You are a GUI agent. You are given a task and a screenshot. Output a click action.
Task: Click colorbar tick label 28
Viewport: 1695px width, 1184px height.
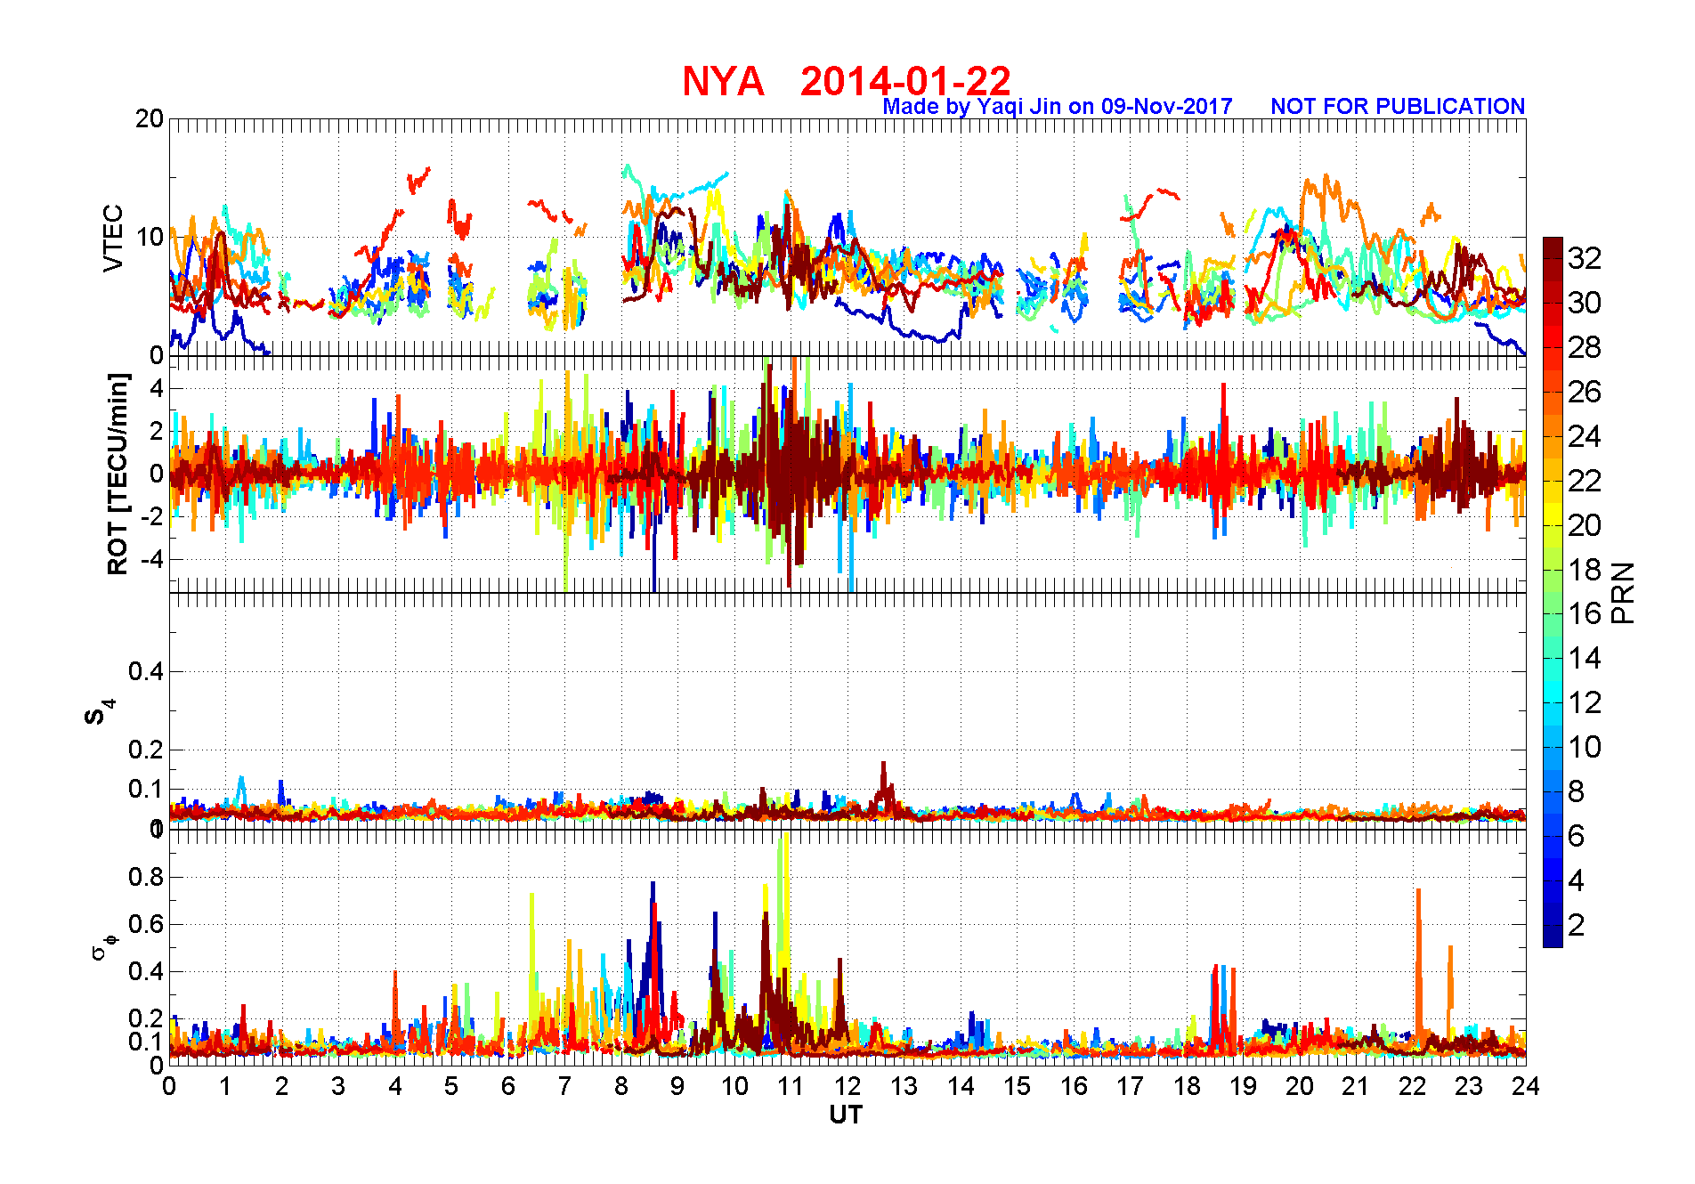pos(1585,347)
